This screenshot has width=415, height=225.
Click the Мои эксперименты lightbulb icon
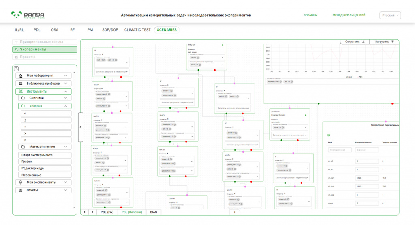(21, 182)
